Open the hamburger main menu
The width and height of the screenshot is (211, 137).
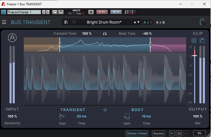click(x=4, y=22)
